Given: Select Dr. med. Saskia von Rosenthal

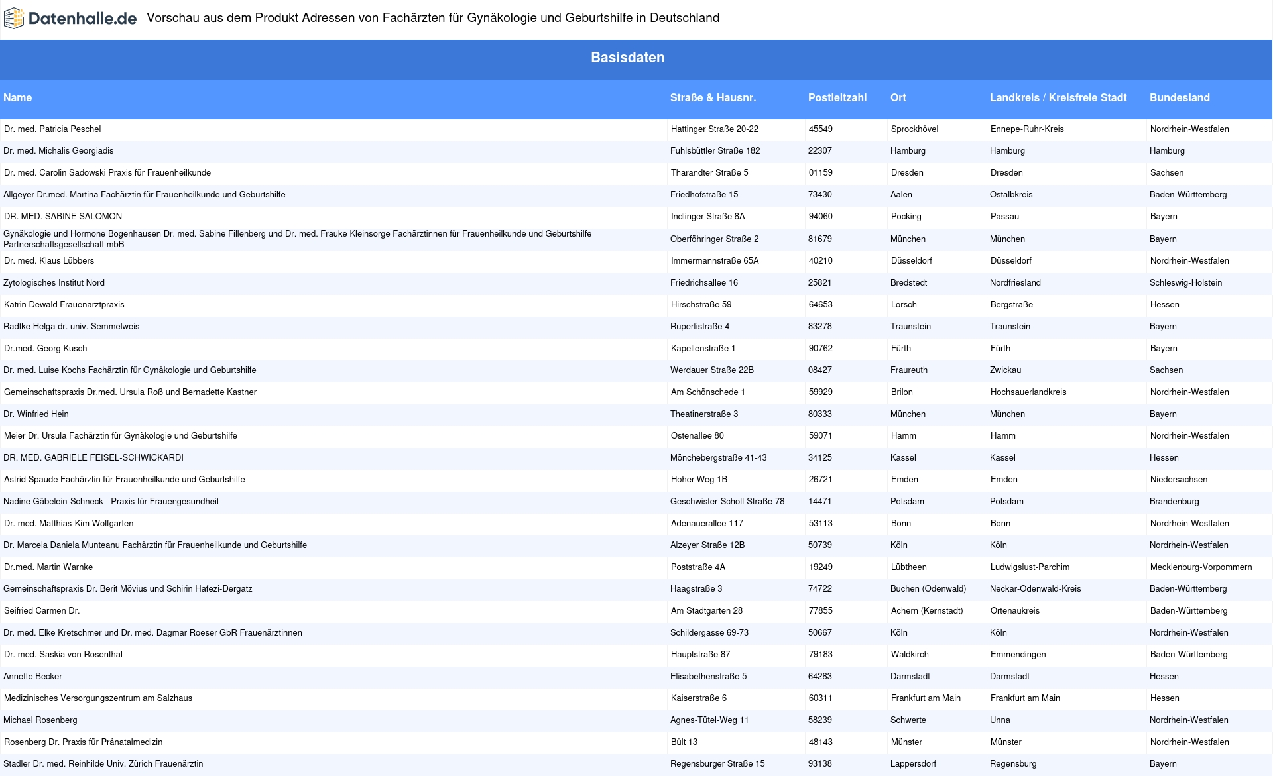Looking at the screenshot, I should pos(63,655).
